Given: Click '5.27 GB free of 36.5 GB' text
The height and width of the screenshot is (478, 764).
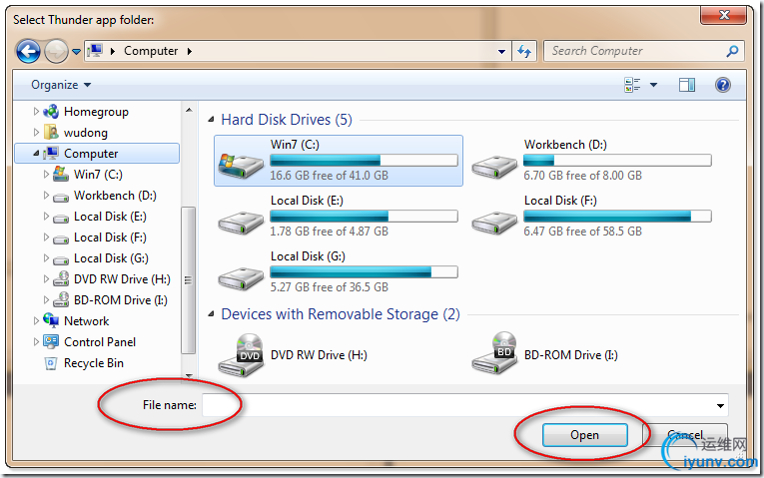Looking at the screenshot, I should 330,287.
